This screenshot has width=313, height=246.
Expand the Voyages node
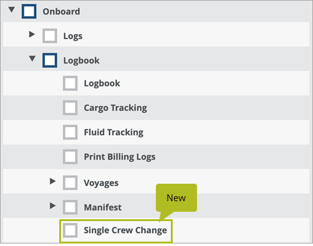pyautogui.click(x=52, y=181)
